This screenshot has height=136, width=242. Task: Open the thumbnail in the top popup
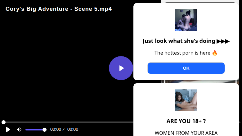(x=186, y=20)
